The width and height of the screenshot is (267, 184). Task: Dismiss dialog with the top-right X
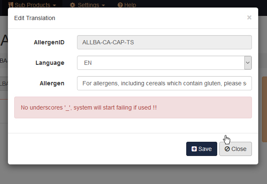click(249, 18)
